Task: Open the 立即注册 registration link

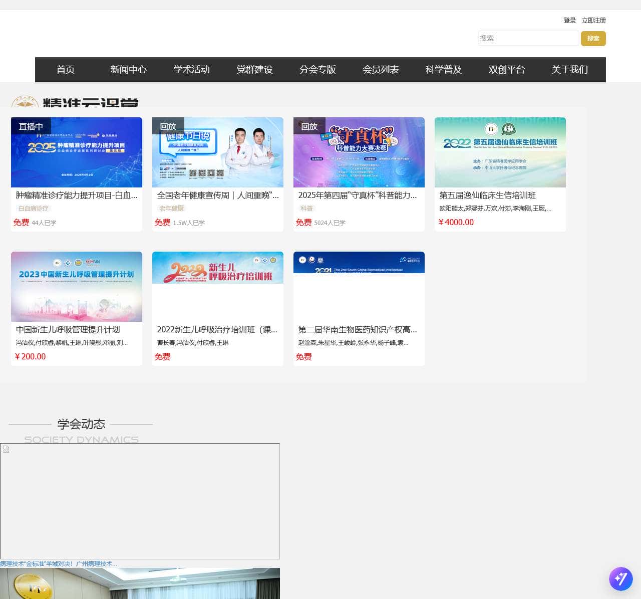Action: 593,21
